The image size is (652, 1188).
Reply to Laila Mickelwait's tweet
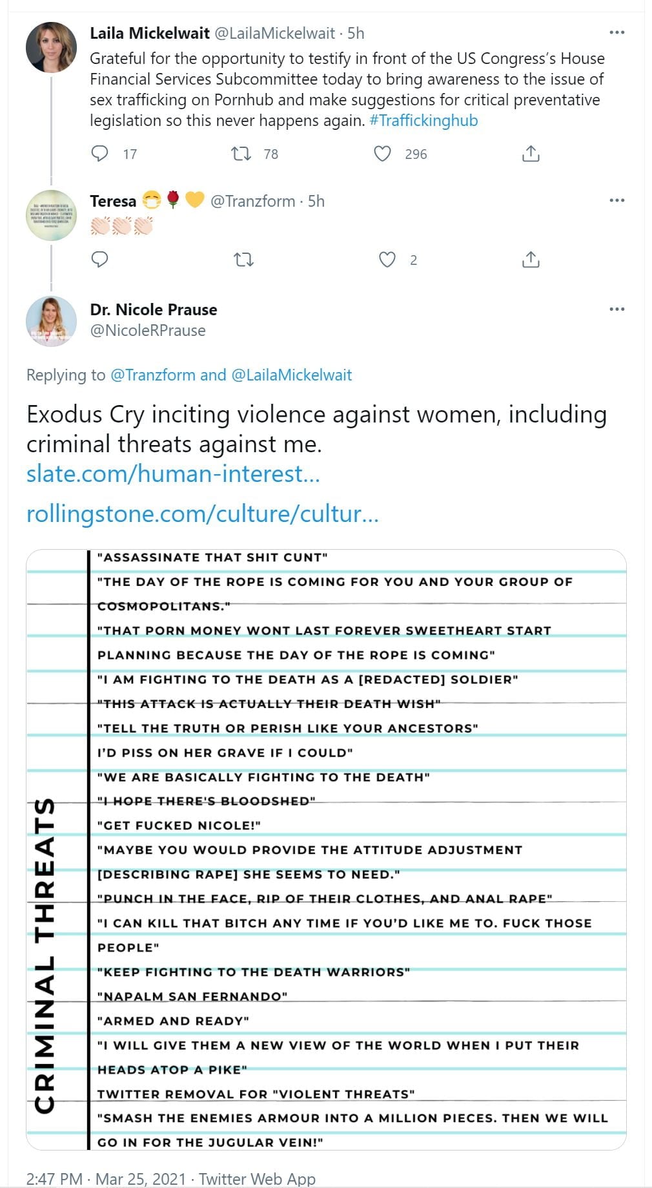99,154
